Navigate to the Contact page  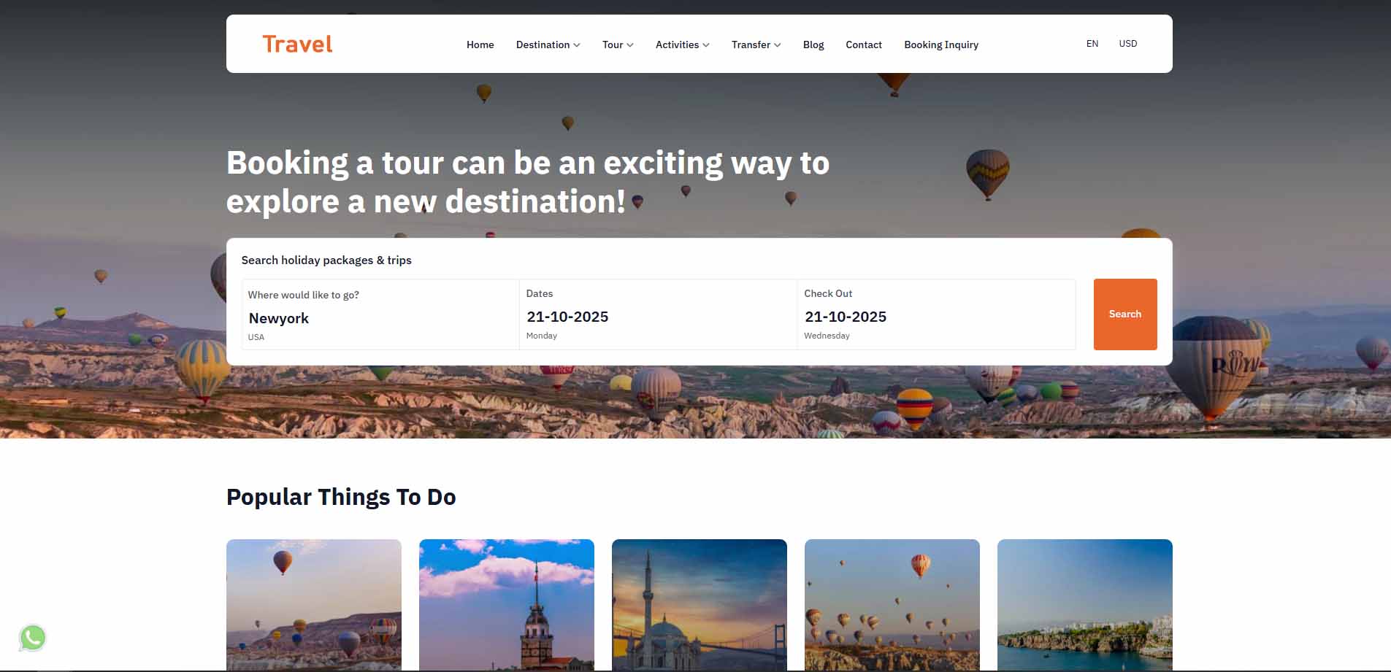coord(863,45)
